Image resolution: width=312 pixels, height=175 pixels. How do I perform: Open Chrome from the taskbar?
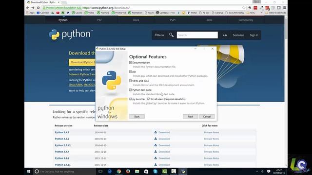pos(119,172)
